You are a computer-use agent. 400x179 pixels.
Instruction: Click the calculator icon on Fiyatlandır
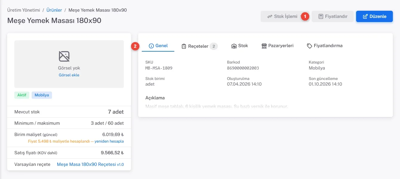321,16
